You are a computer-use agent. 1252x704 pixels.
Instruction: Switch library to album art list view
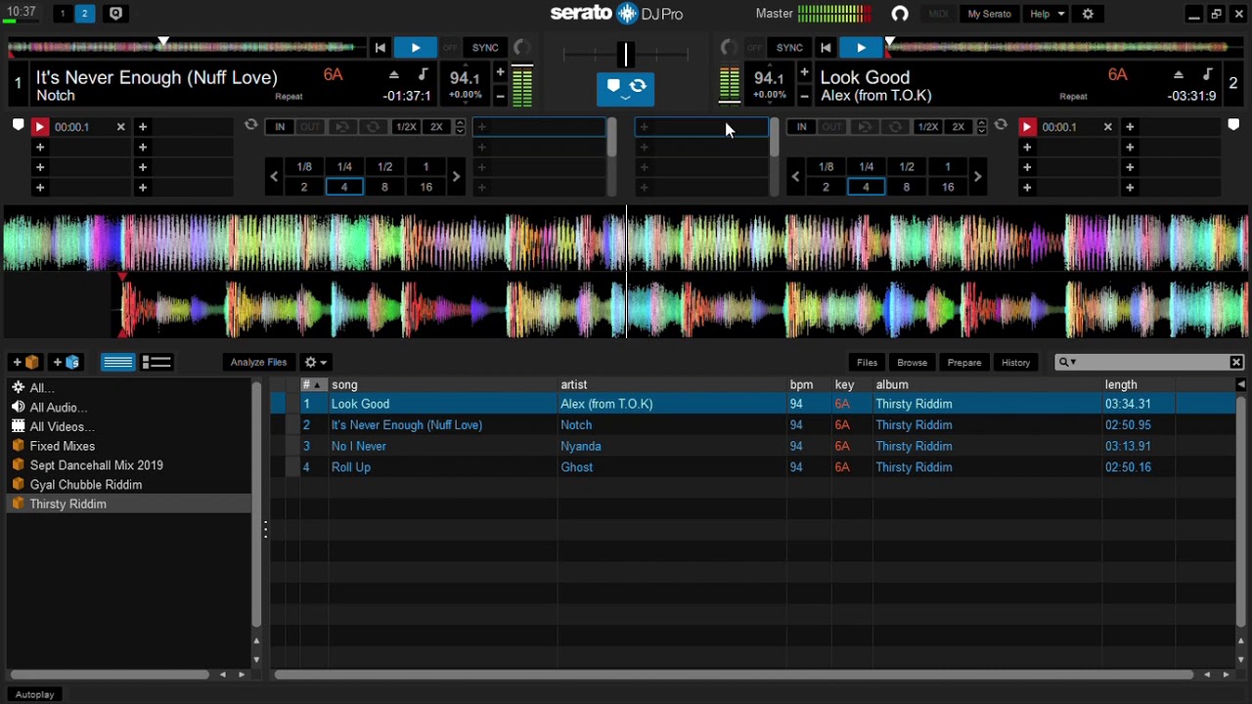[156, 363]
